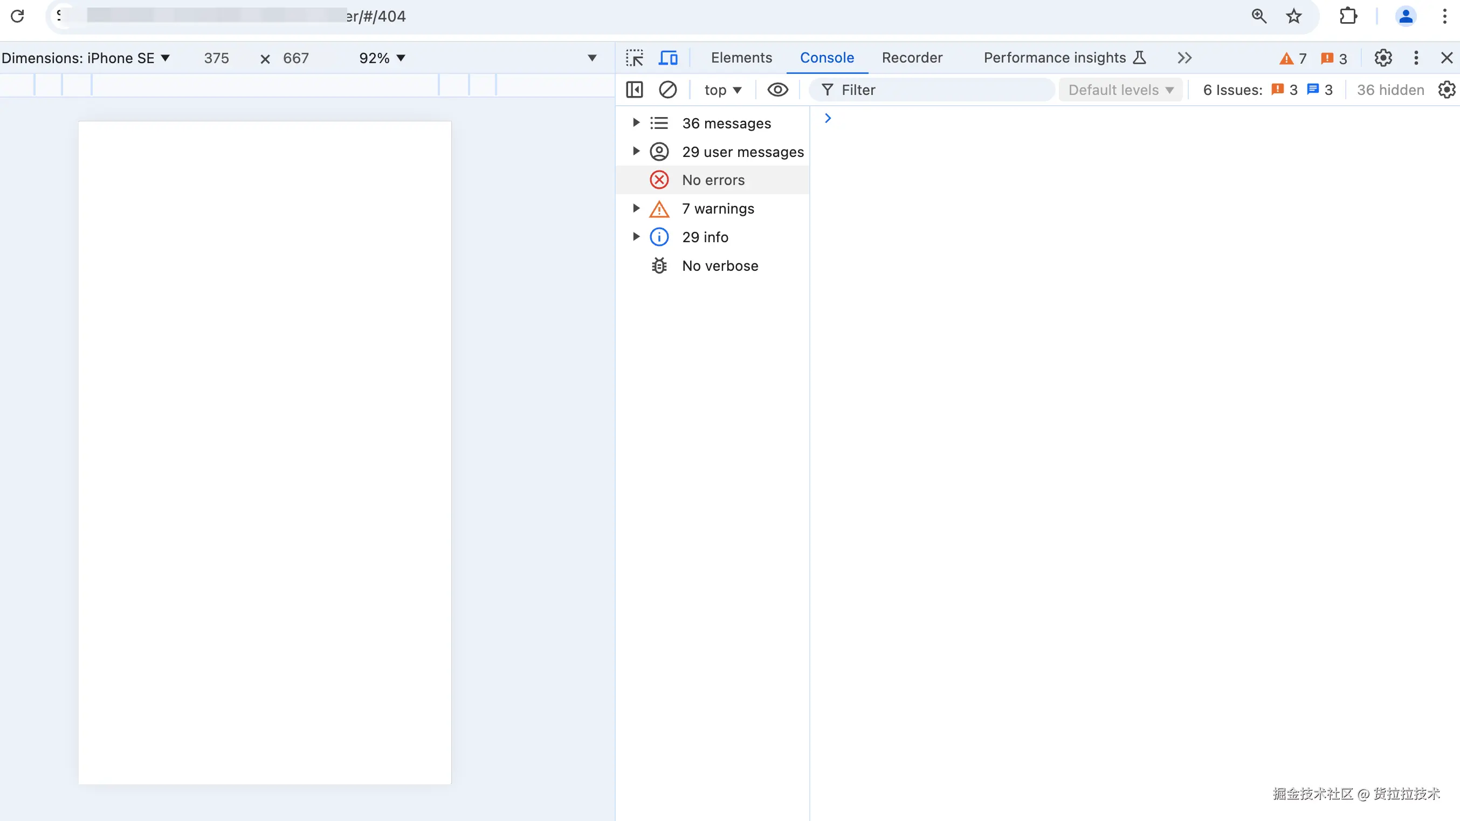The image size is (1460, 821).
Task: Show more DevTools tabs via double chevron
Action: coord(1184,58)
